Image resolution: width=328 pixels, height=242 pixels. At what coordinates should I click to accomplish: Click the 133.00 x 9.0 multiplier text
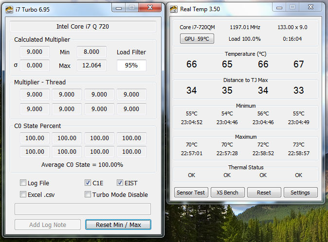tap(292, 27)
